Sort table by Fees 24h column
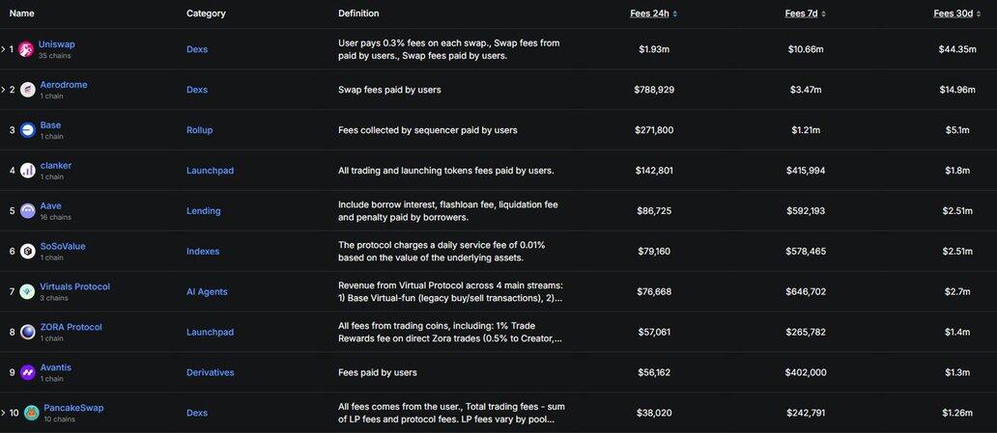 (x=654, y=14)
